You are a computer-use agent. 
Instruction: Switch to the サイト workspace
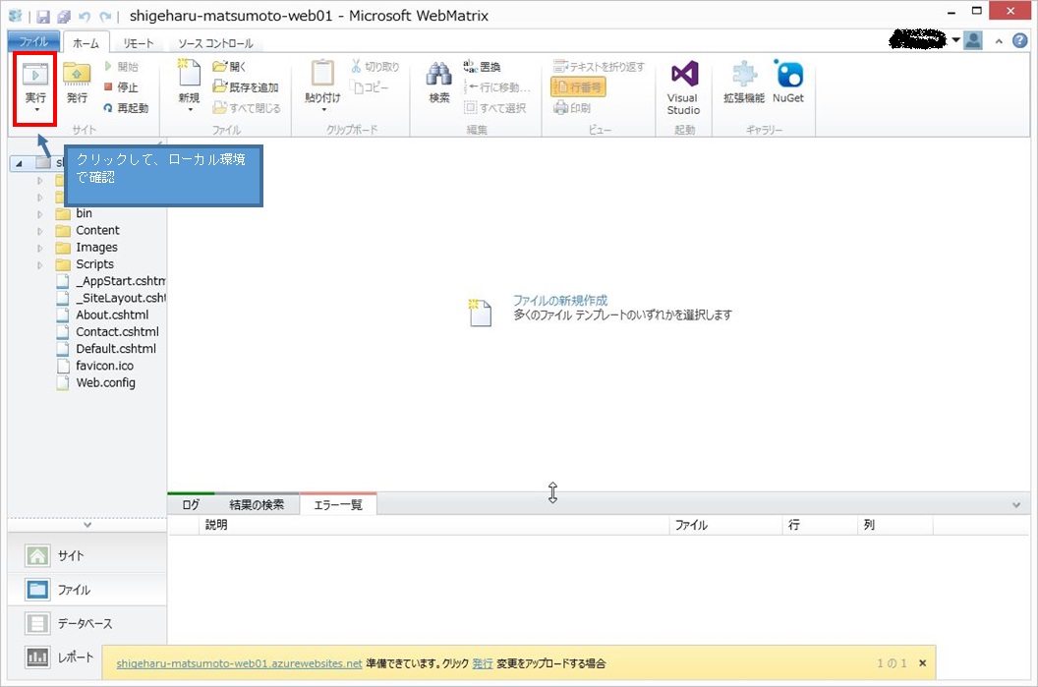pyautogui.click(x=87, y=555)
